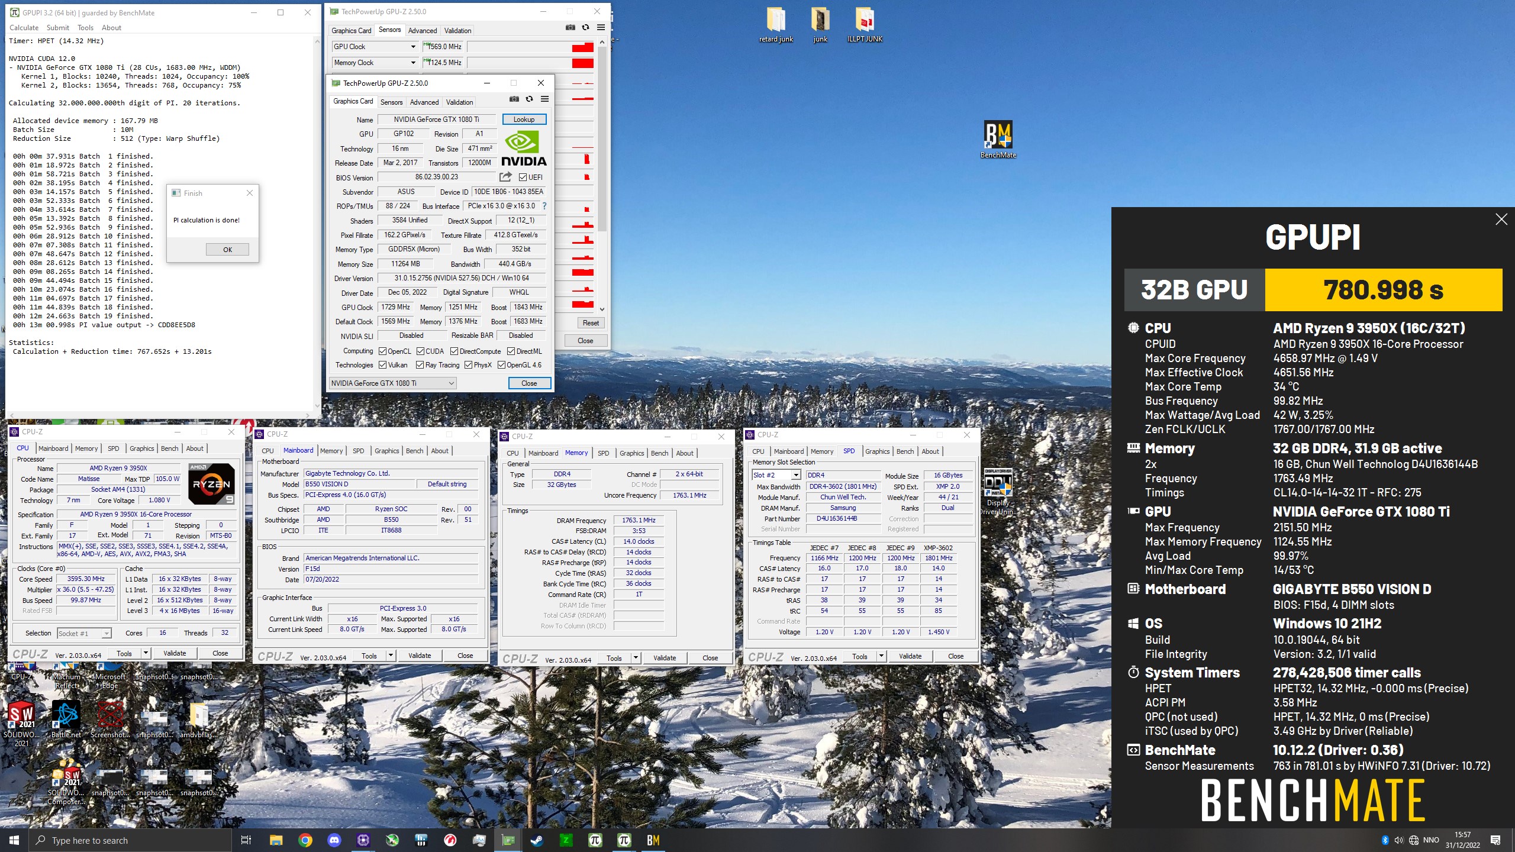The image size is (1515, 852).
Task: Click Tools dropdown arrow in CPU-Z CPU tab window
Action: (146, 653)
